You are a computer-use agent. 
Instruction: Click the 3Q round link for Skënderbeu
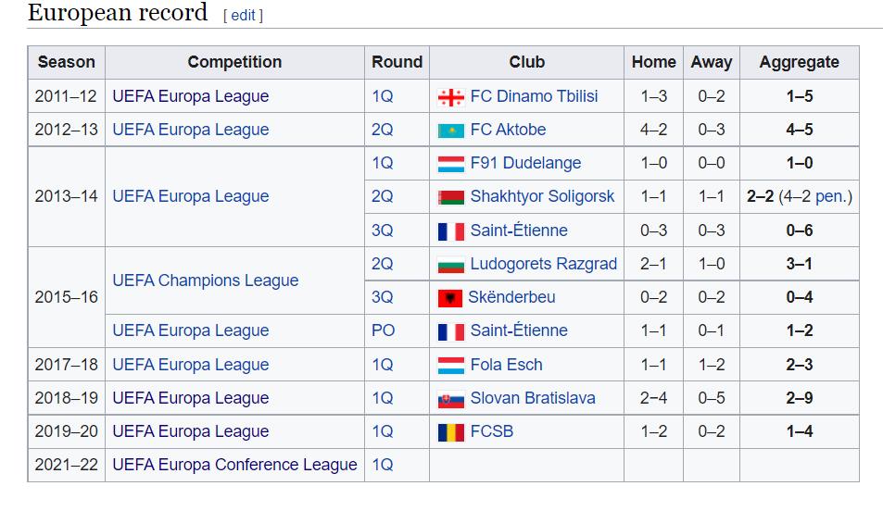pos(382,297)
